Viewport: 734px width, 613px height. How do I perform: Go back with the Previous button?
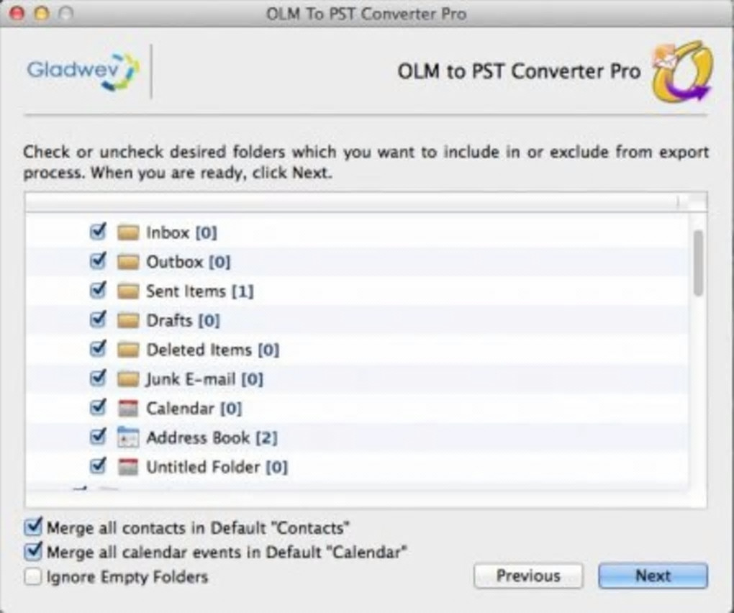click(527, 576)
